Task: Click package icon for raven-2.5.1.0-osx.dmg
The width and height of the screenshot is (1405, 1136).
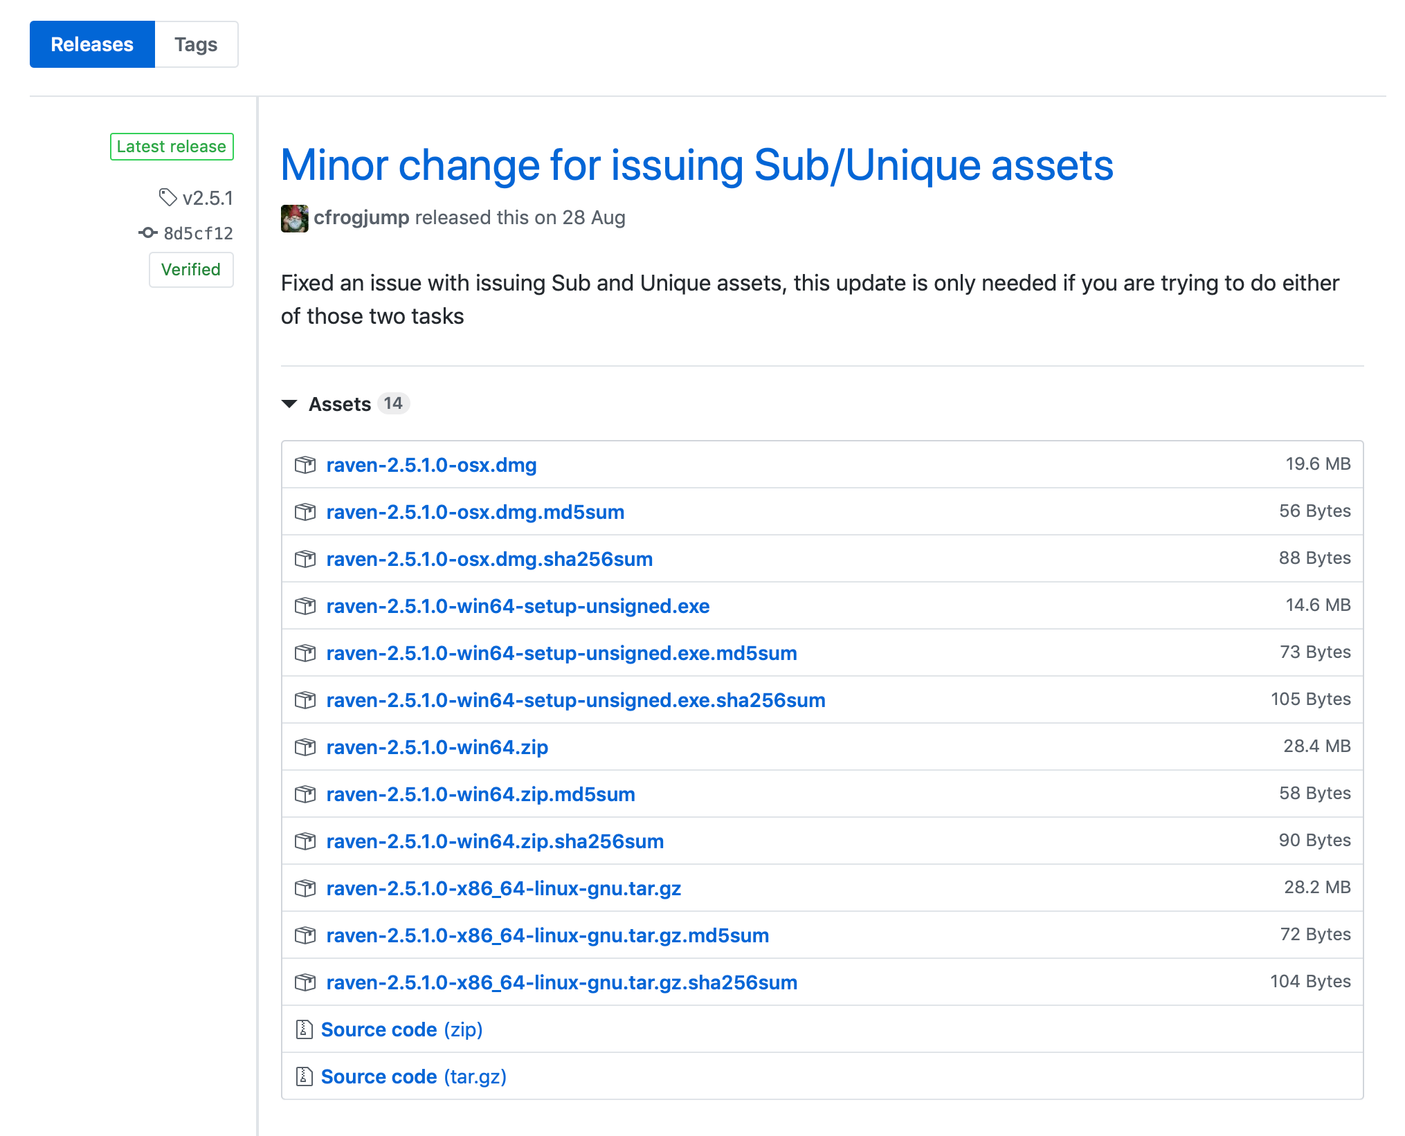Action: 305,465
